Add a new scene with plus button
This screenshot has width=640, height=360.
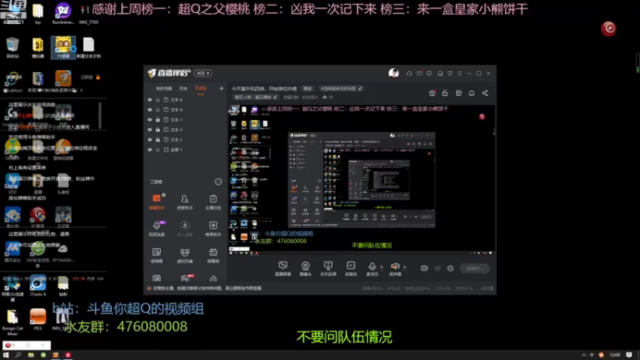(x=222, y=88)
